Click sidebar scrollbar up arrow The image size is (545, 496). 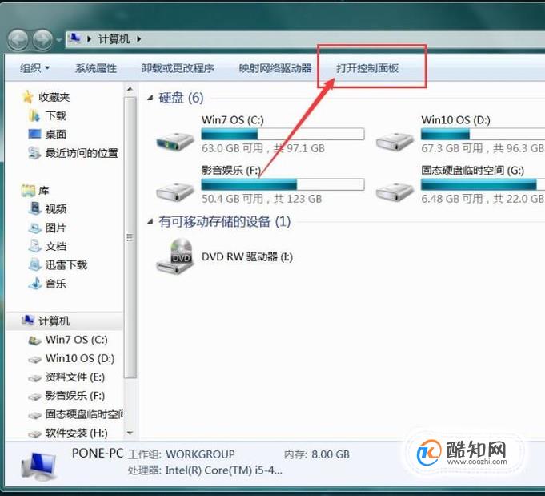pos(130,90)
